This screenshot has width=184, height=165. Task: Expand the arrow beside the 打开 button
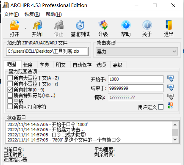click(x=25, y=28)
